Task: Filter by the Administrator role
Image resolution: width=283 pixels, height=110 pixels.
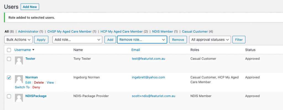Action: coord(28,32)
